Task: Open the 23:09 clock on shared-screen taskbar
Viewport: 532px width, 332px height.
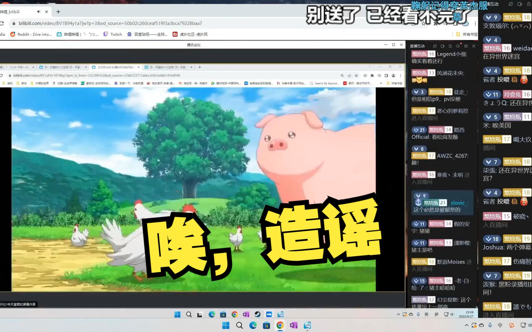Action: [466, 314]
